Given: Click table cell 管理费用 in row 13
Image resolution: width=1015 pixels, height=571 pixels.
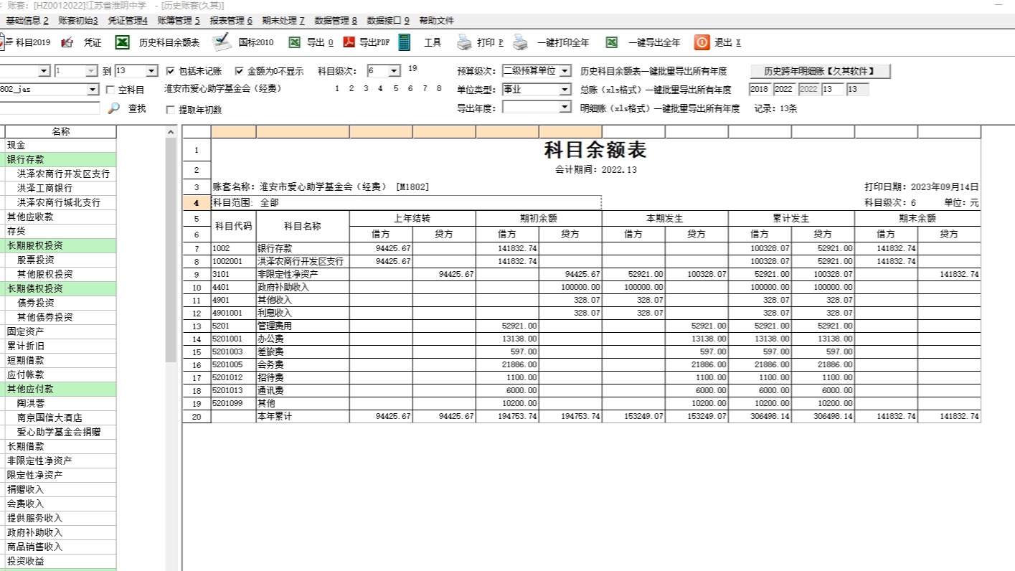Looking at the screenshot, I should 303,326.
